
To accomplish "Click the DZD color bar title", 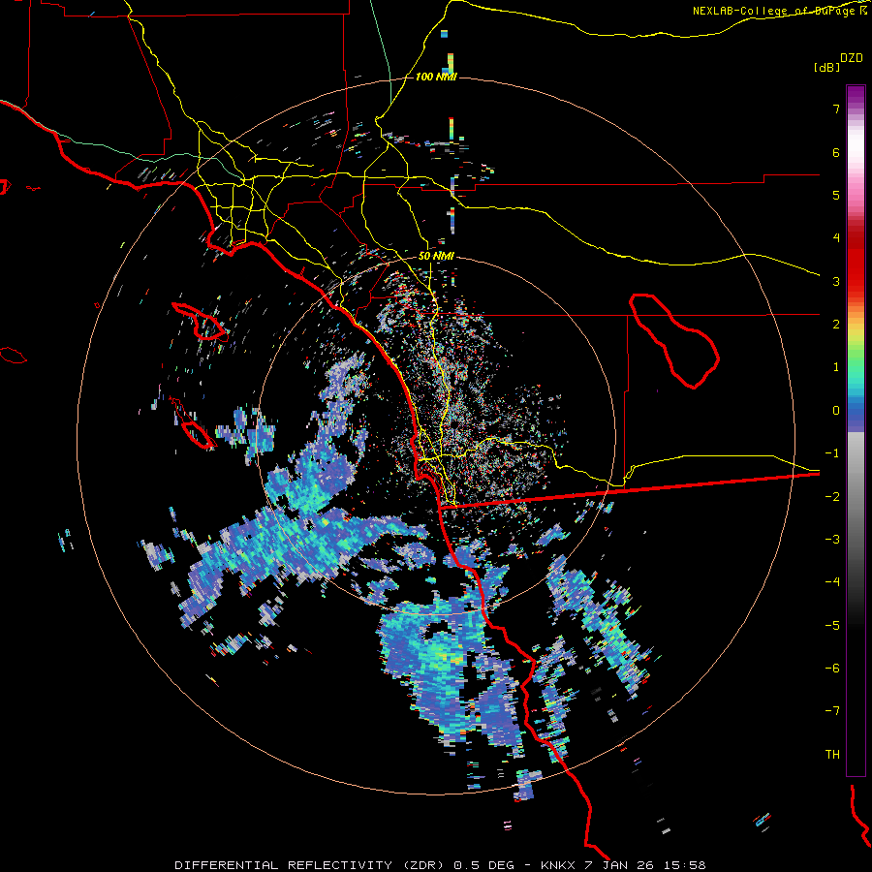I will [x=852, y=58].
